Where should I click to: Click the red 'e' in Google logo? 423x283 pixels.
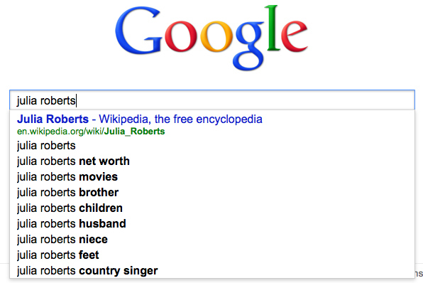point(294,36)
